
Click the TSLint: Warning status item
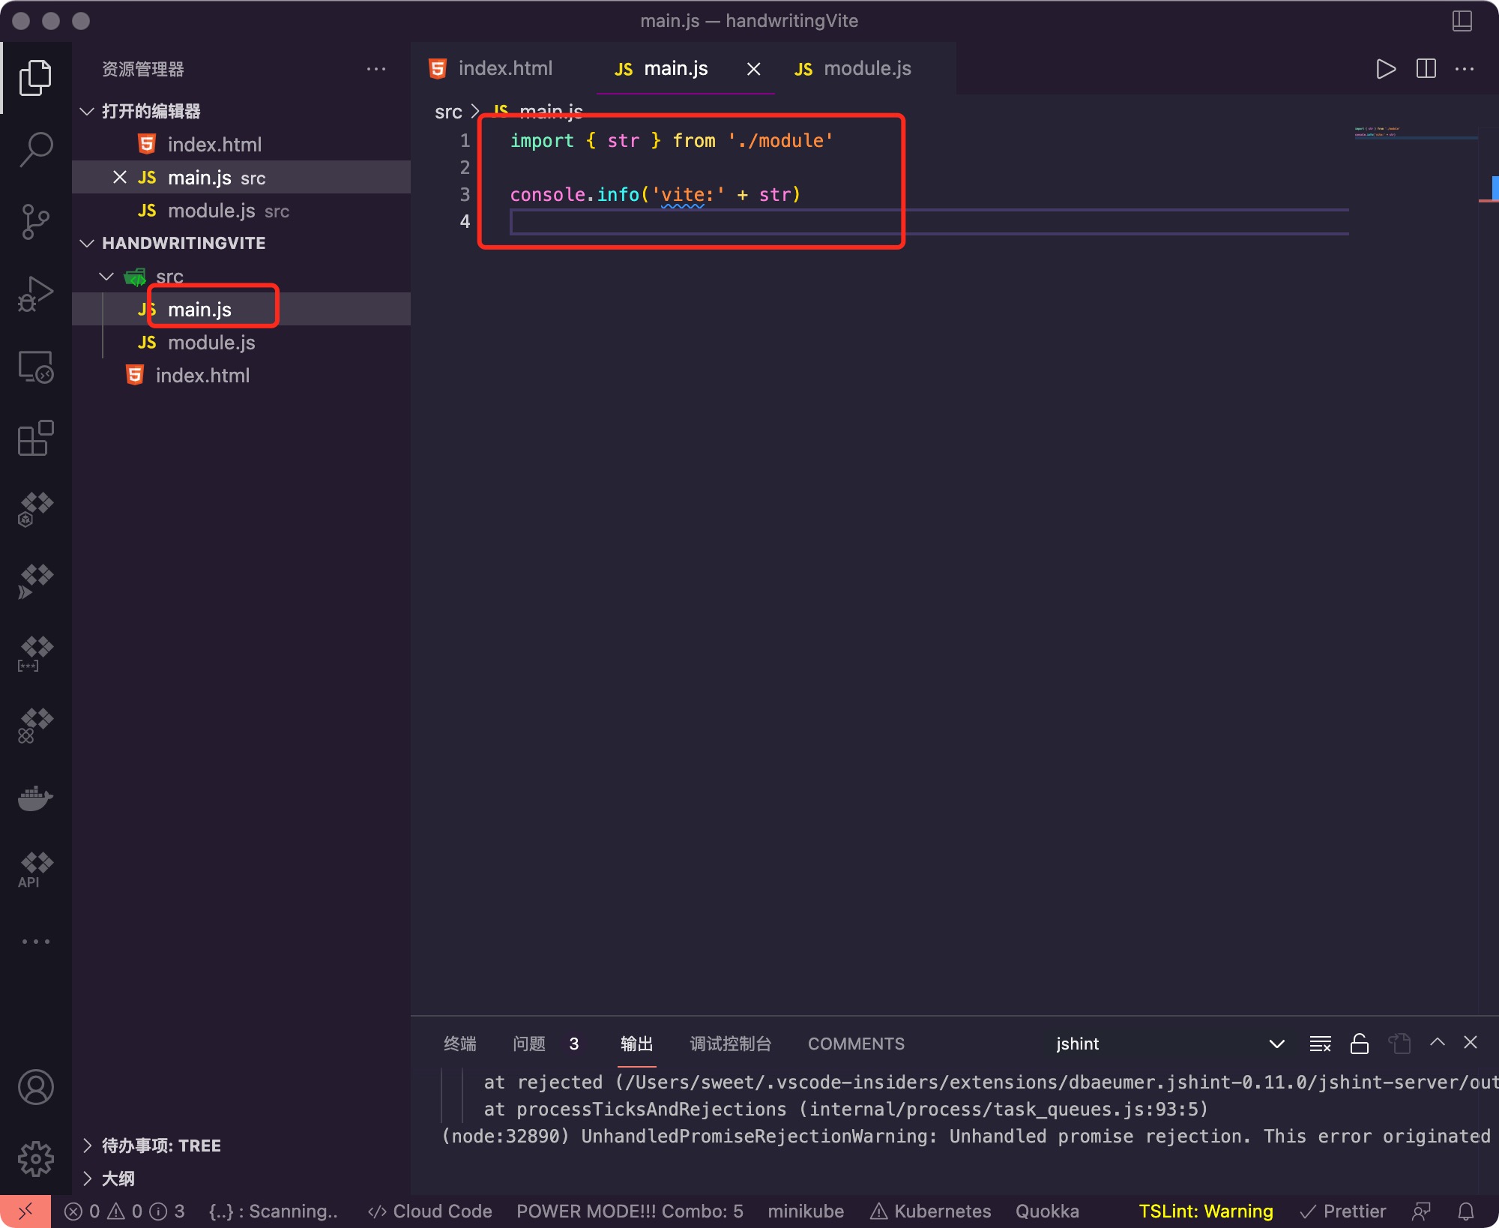(1205, 1212)
